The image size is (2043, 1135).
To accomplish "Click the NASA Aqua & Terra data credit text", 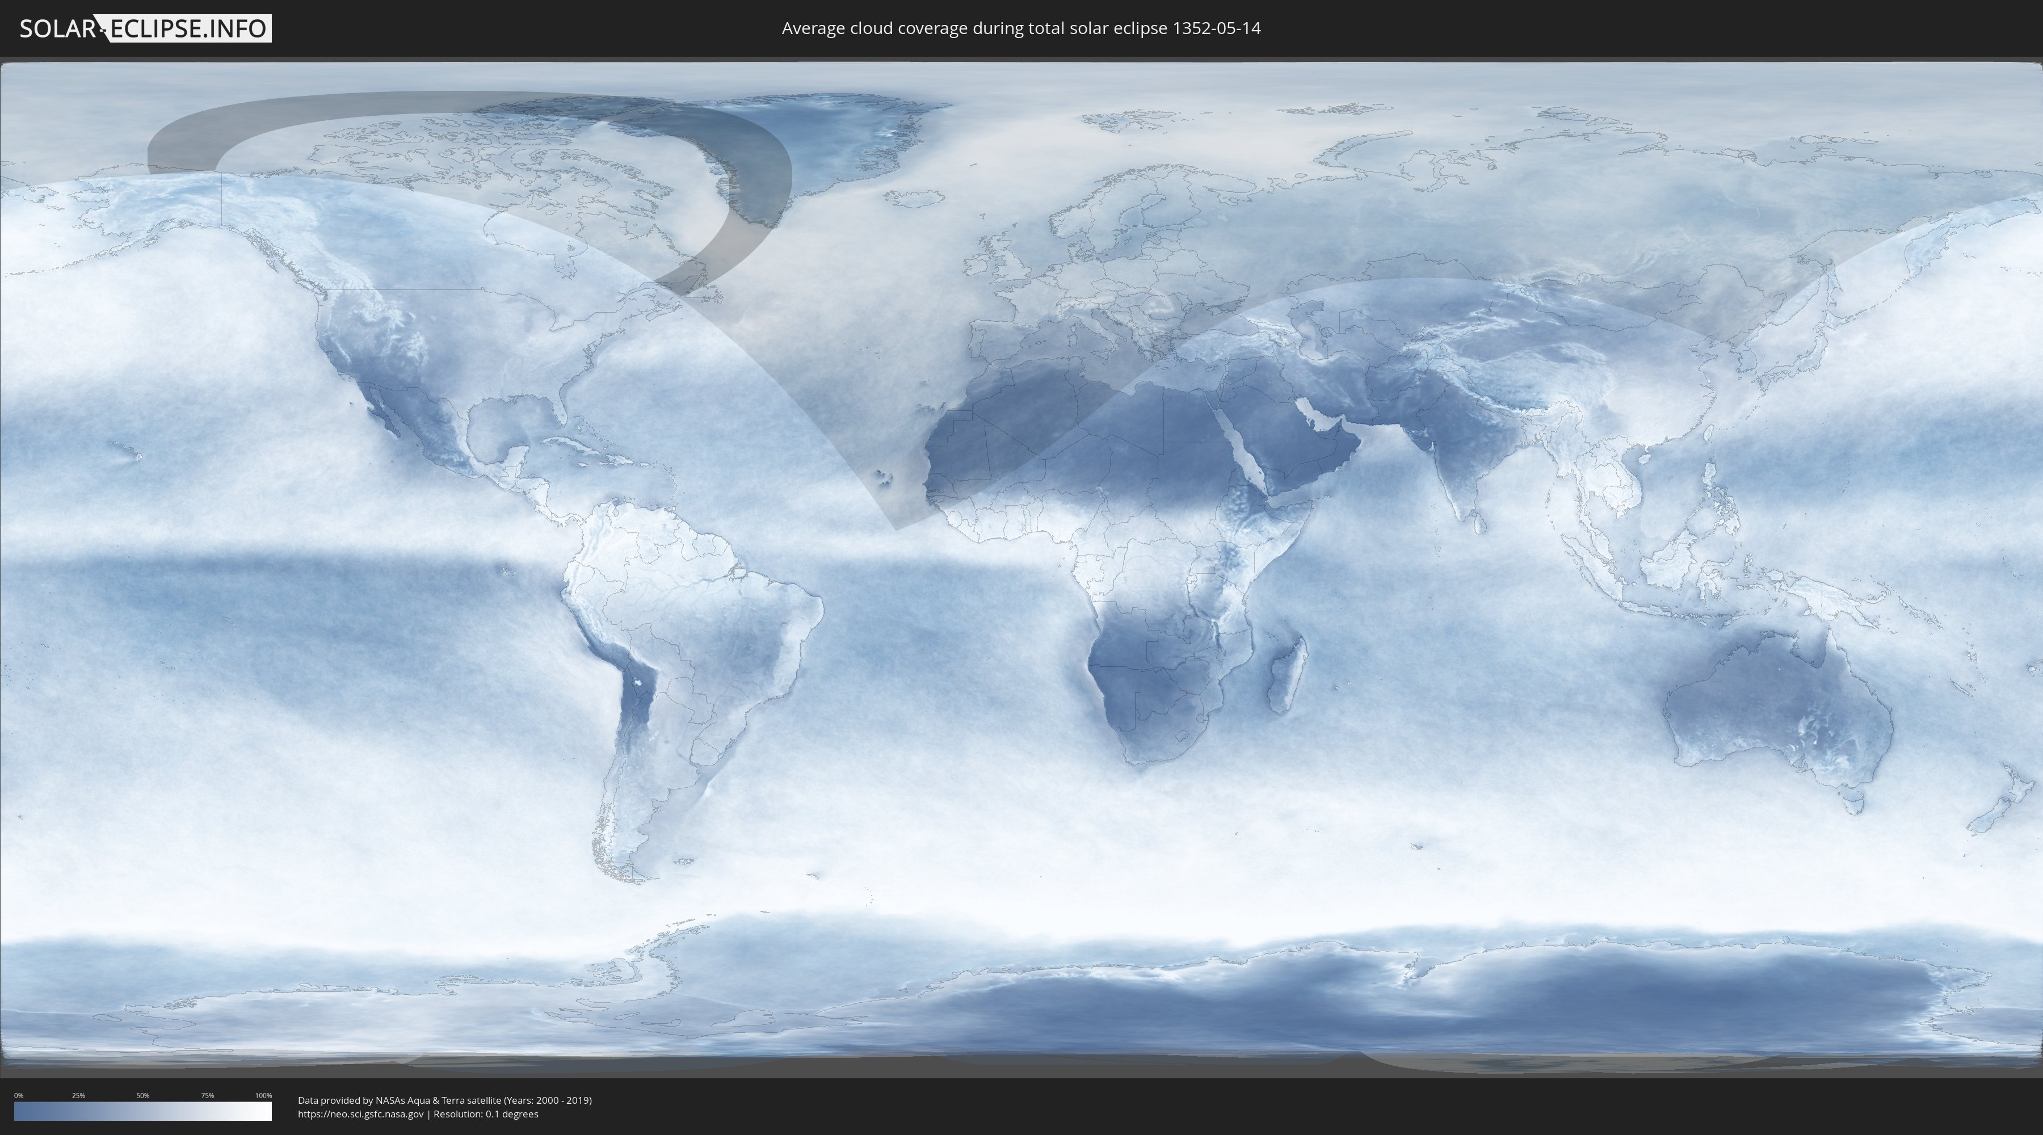I will 445,1100.
